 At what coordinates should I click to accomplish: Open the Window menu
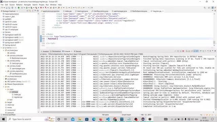(53, 5)
